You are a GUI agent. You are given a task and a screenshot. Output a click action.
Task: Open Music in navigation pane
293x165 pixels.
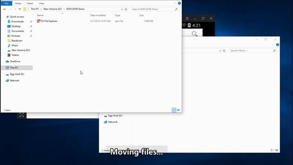[x=15, y=45]
